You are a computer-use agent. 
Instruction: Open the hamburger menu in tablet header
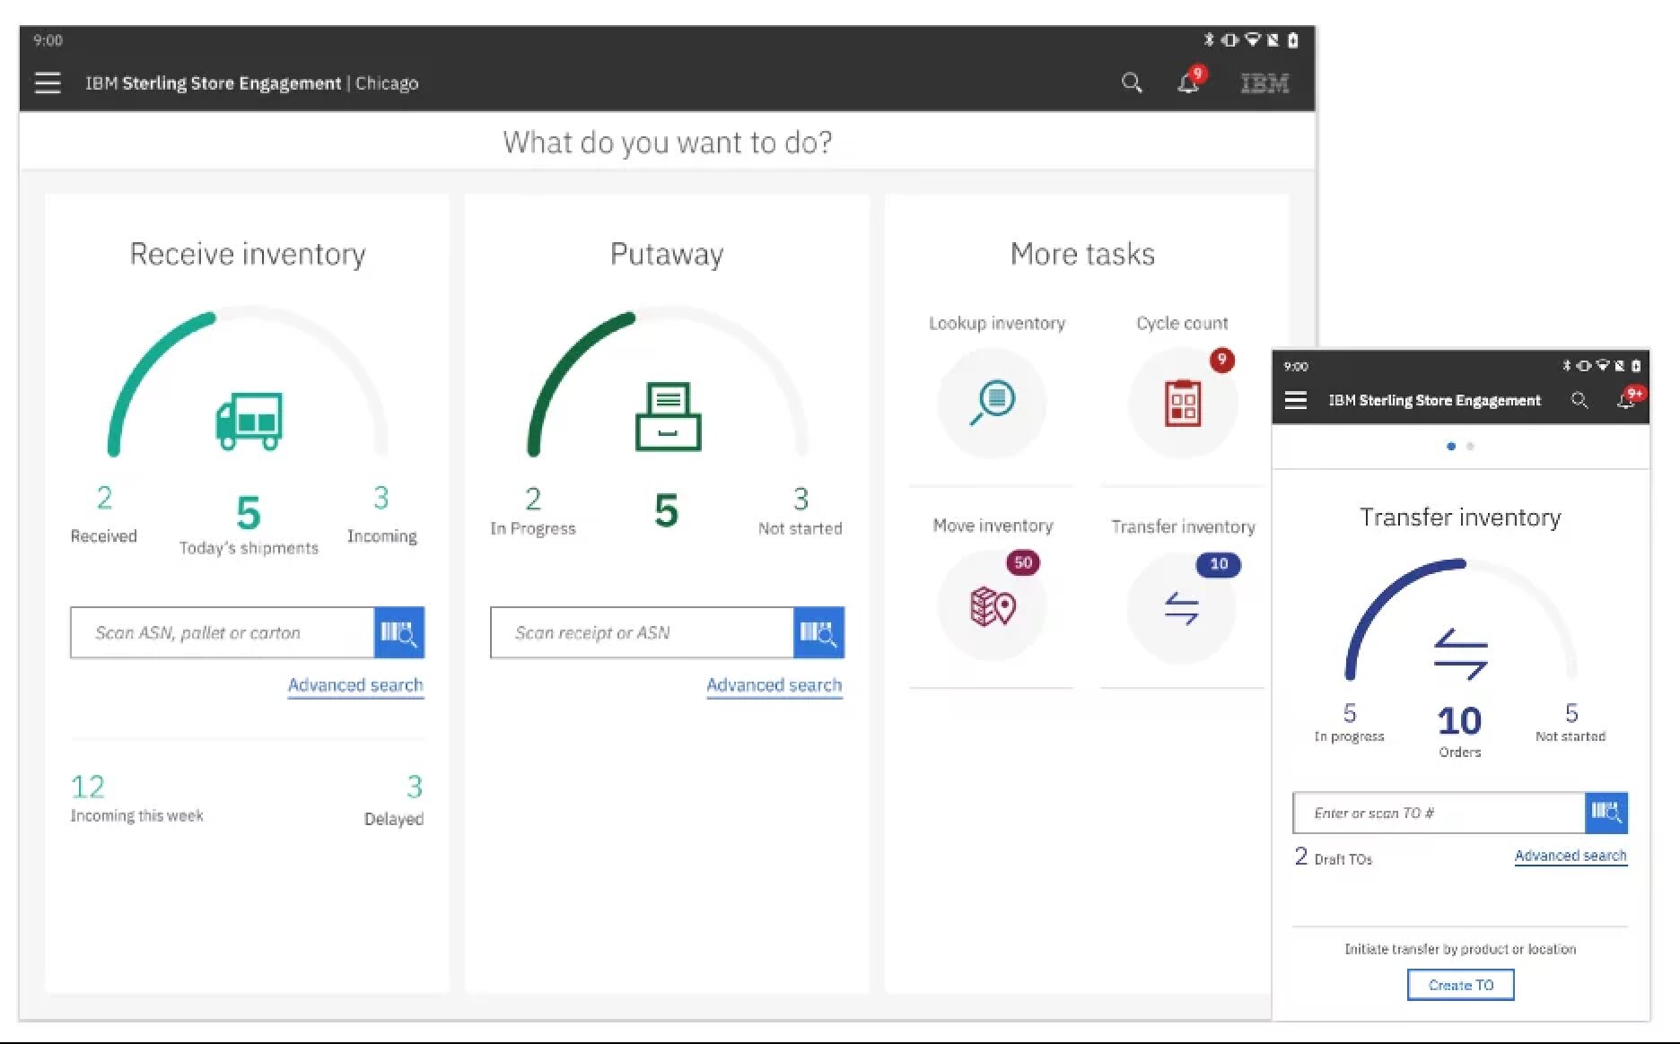(x=48, y=83)
